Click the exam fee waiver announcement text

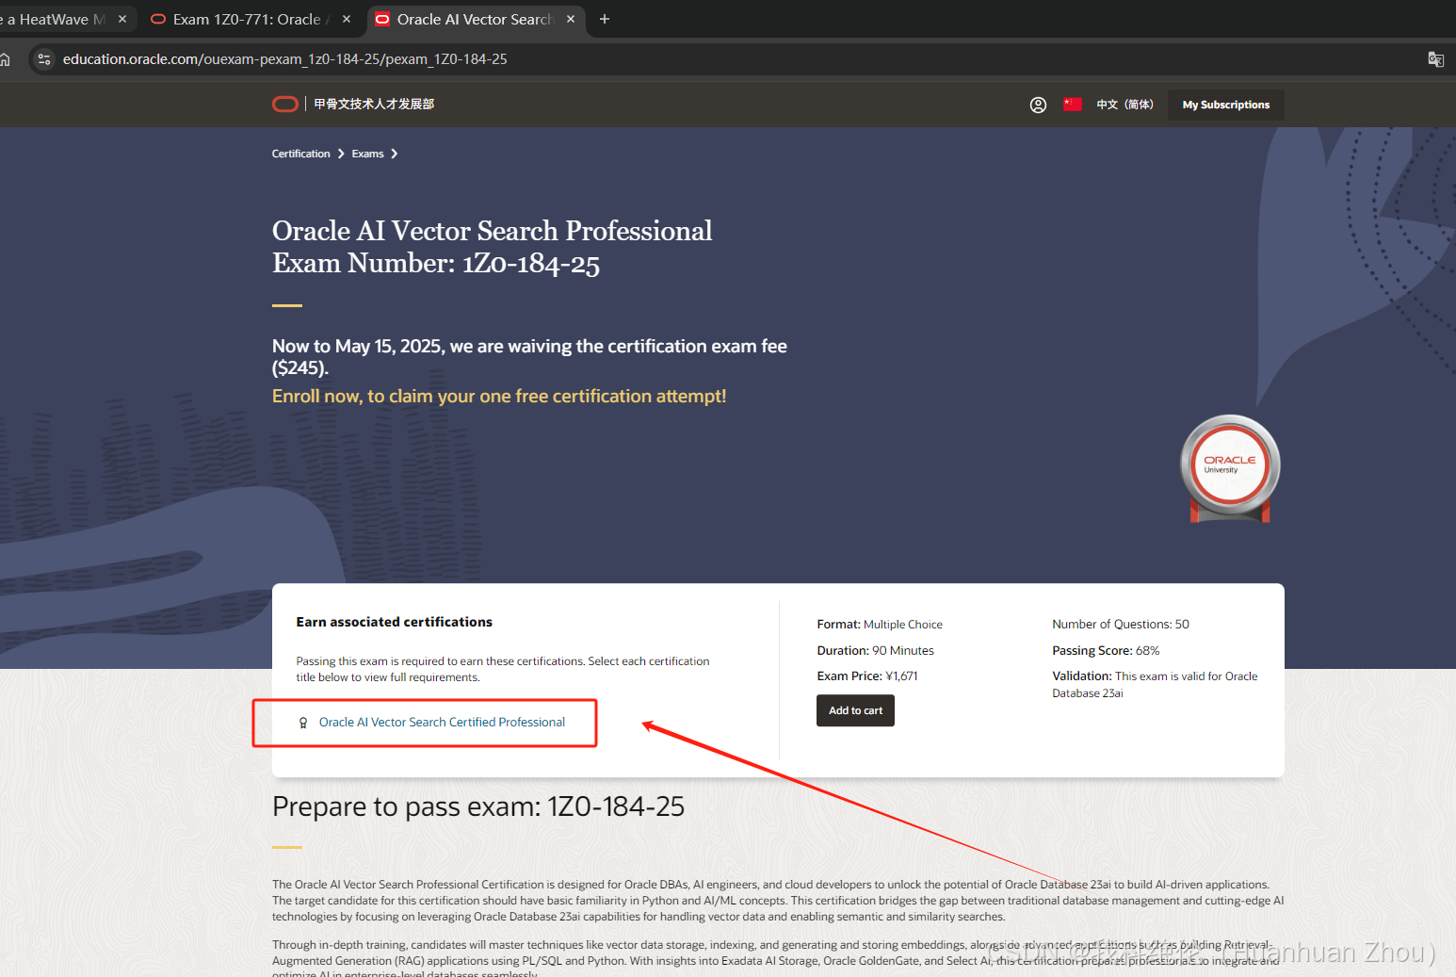click(529, 357)
